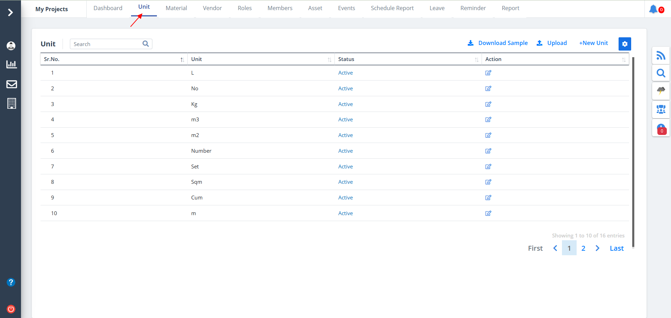Open the notifications bell icon
The image size is (671, 318).
[653, 9]
